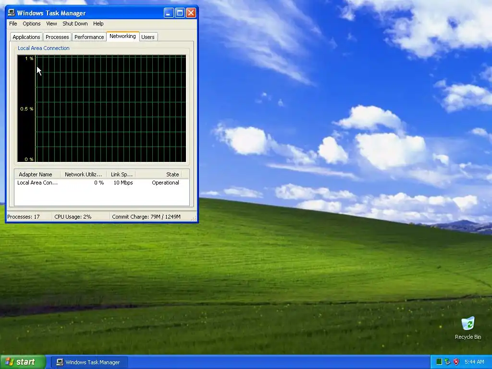This screenshot has width=492, height=369.
Task: Sort by Network Utilization column header
Action: pyautogui.click(x=84, y=174)
